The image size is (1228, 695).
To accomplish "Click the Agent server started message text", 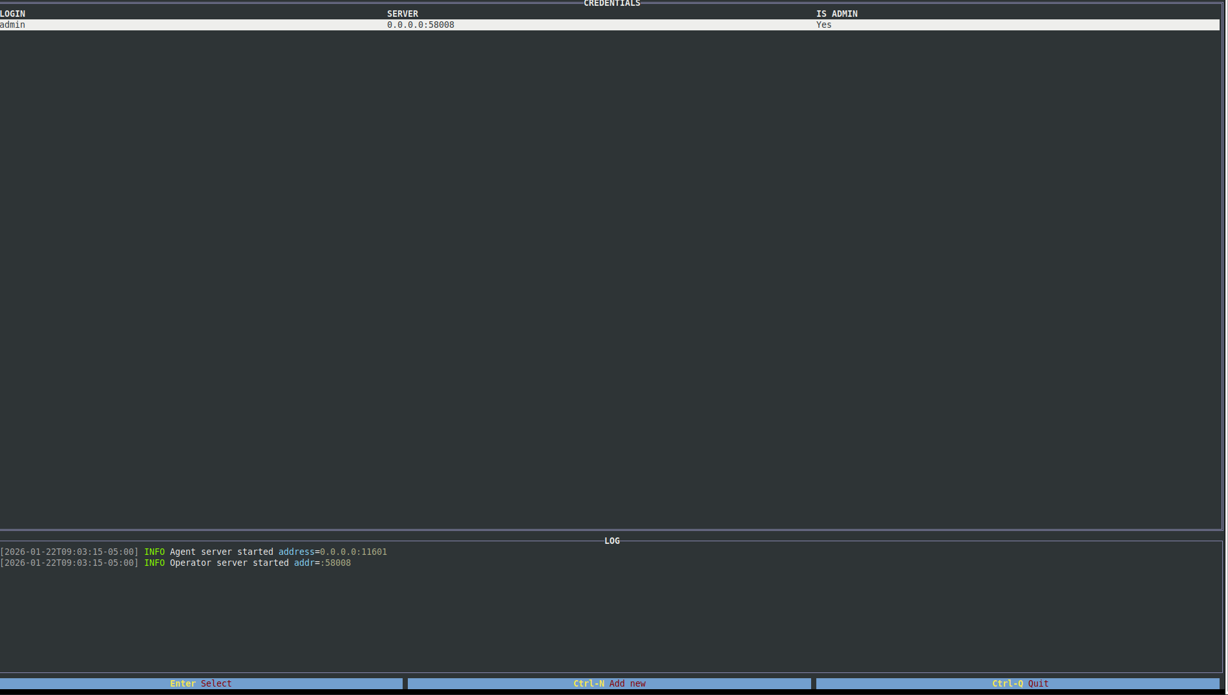I will click(x=221, y=552).
